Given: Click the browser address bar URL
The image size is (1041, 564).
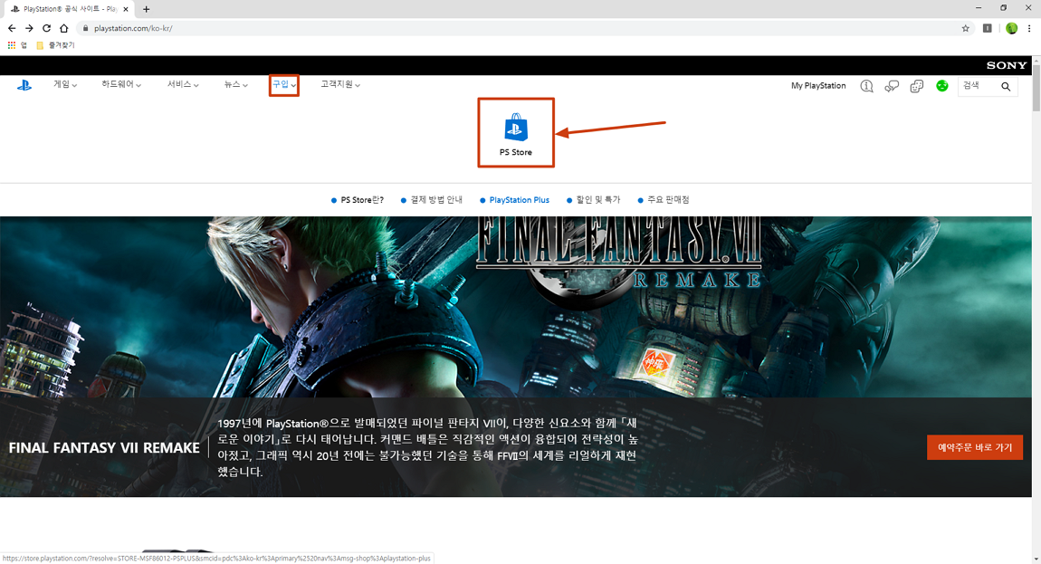Looking at the screenshot, I should tap(133, 28).
